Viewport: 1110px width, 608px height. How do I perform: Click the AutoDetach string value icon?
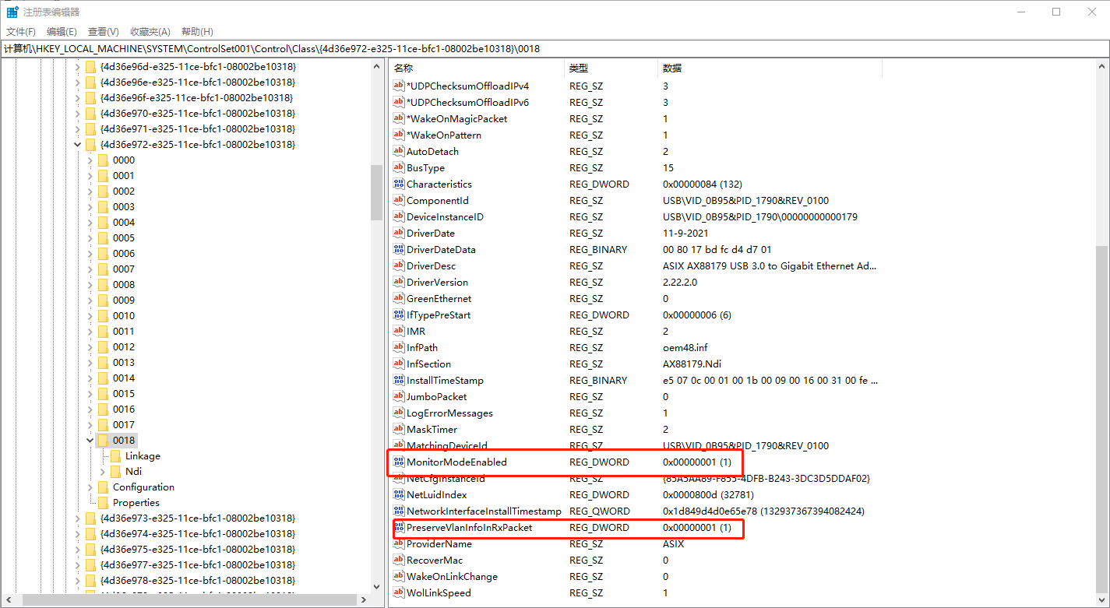[399, 151]
